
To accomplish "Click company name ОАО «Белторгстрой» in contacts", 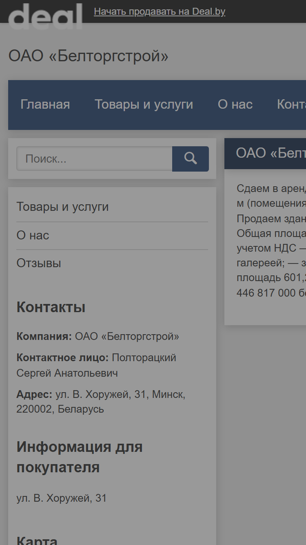I will coord(127,337).
